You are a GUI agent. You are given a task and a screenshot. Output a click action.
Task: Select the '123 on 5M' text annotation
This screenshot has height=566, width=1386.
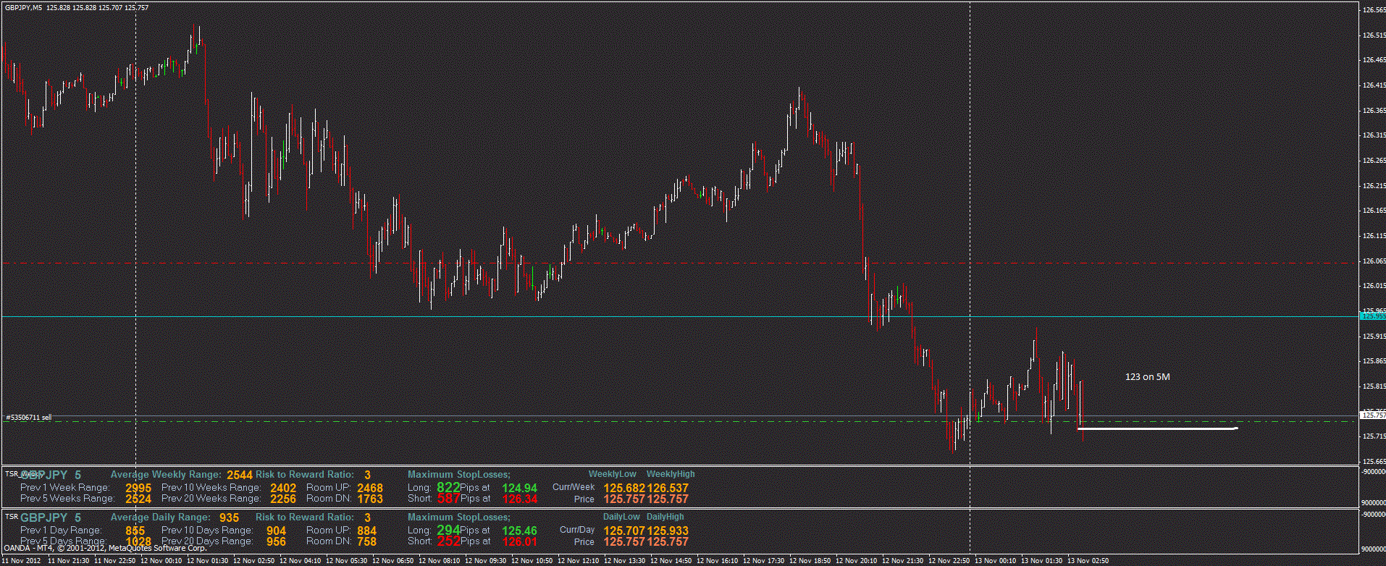(x=1147, y=377)
